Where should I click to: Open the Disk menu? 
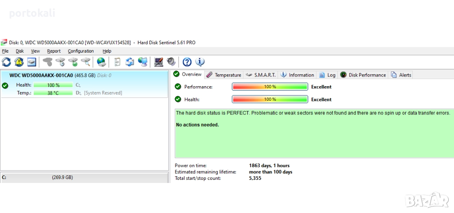click(x=20, y=51)
